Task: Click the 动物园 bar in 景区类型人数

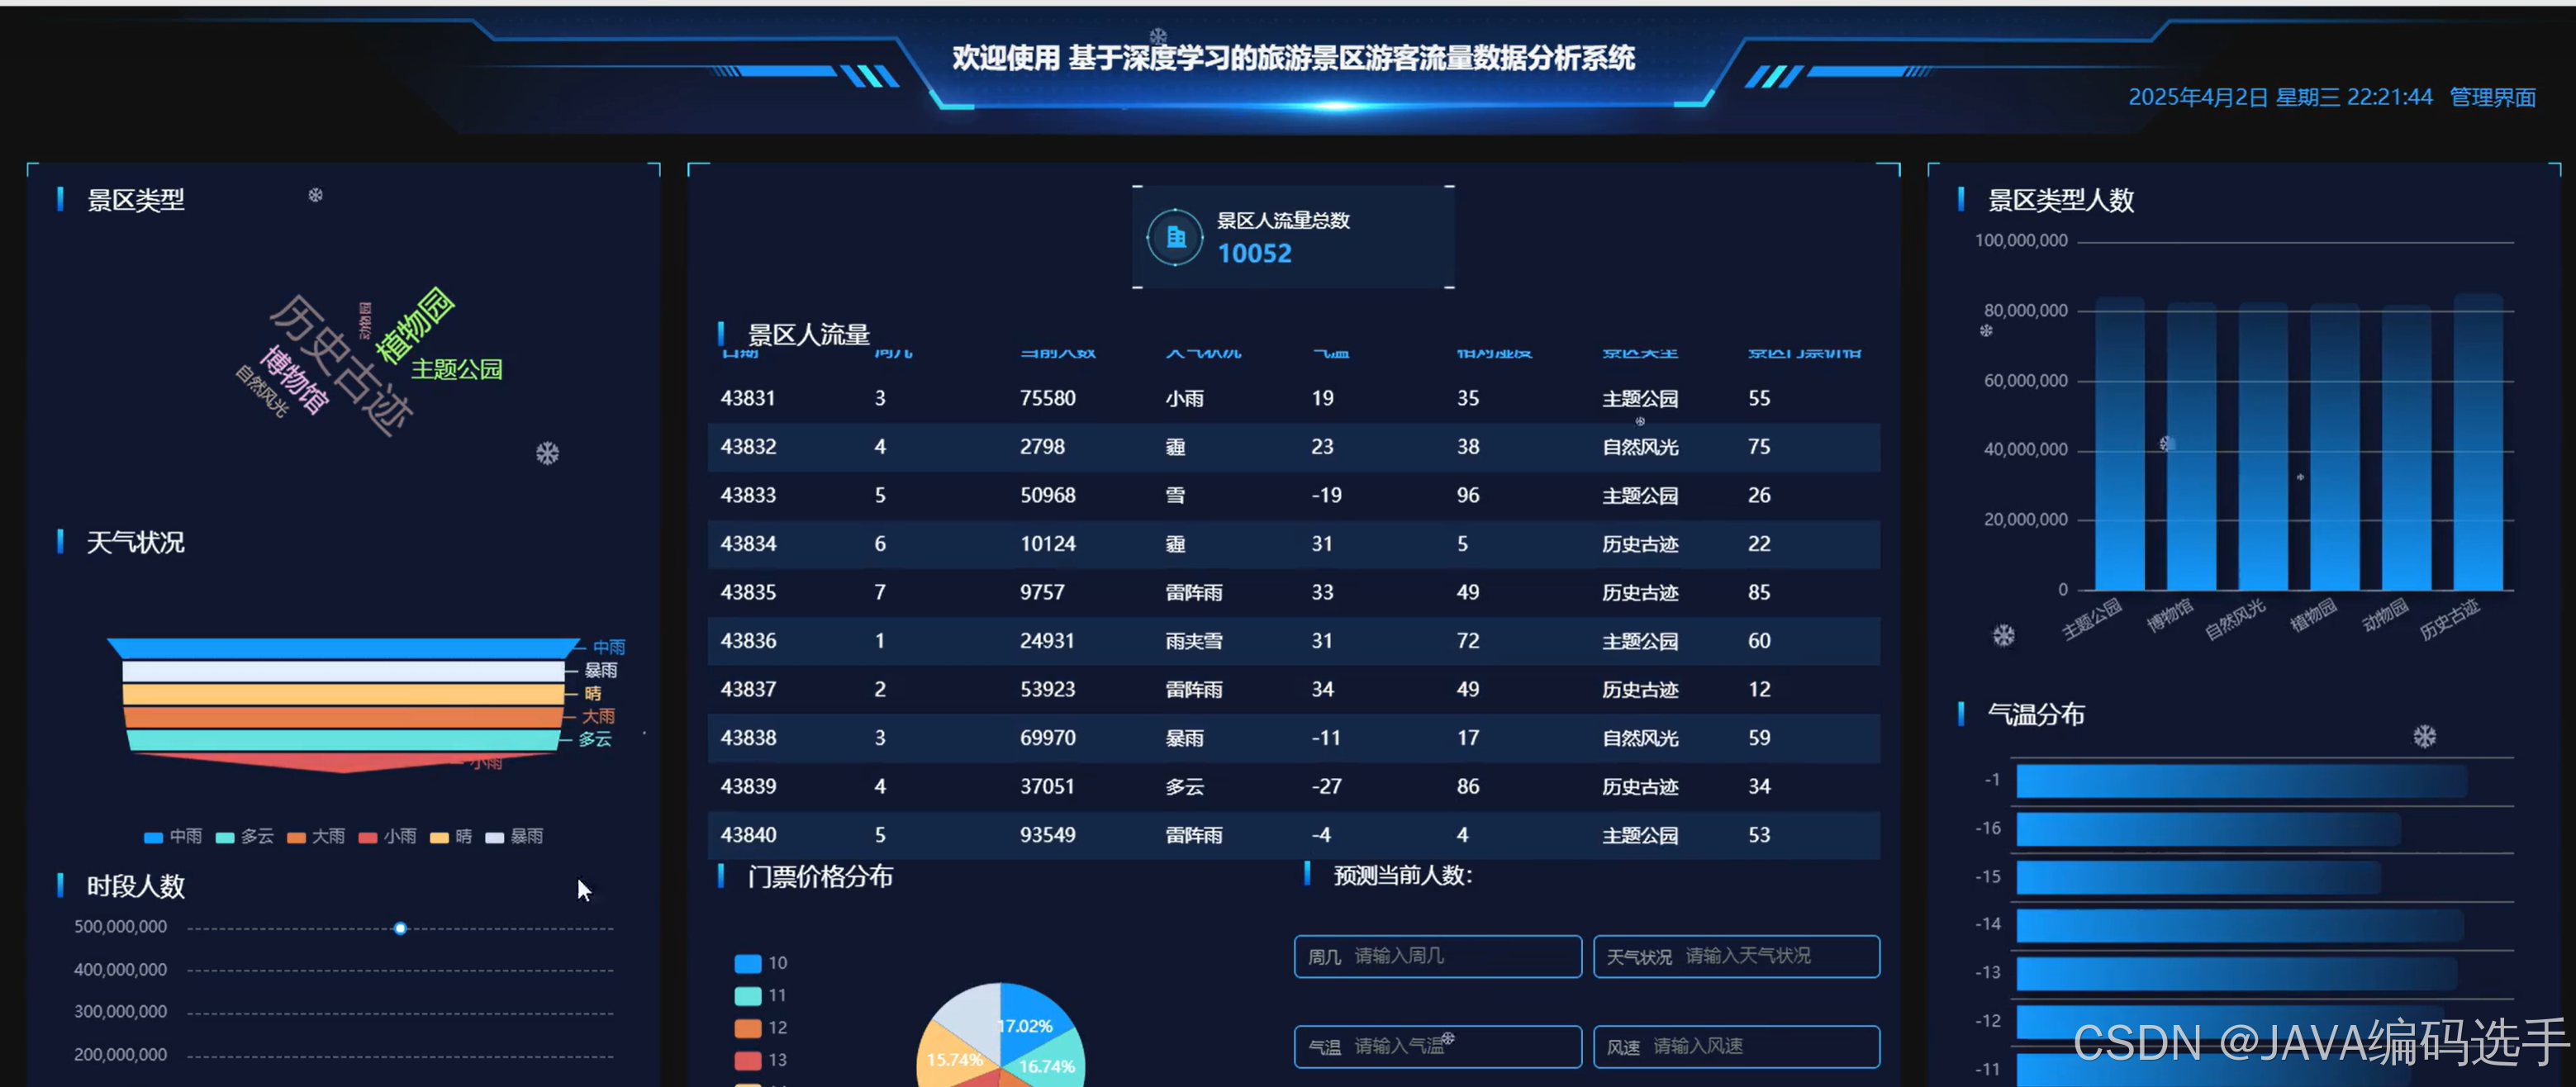Action: 2406,447
